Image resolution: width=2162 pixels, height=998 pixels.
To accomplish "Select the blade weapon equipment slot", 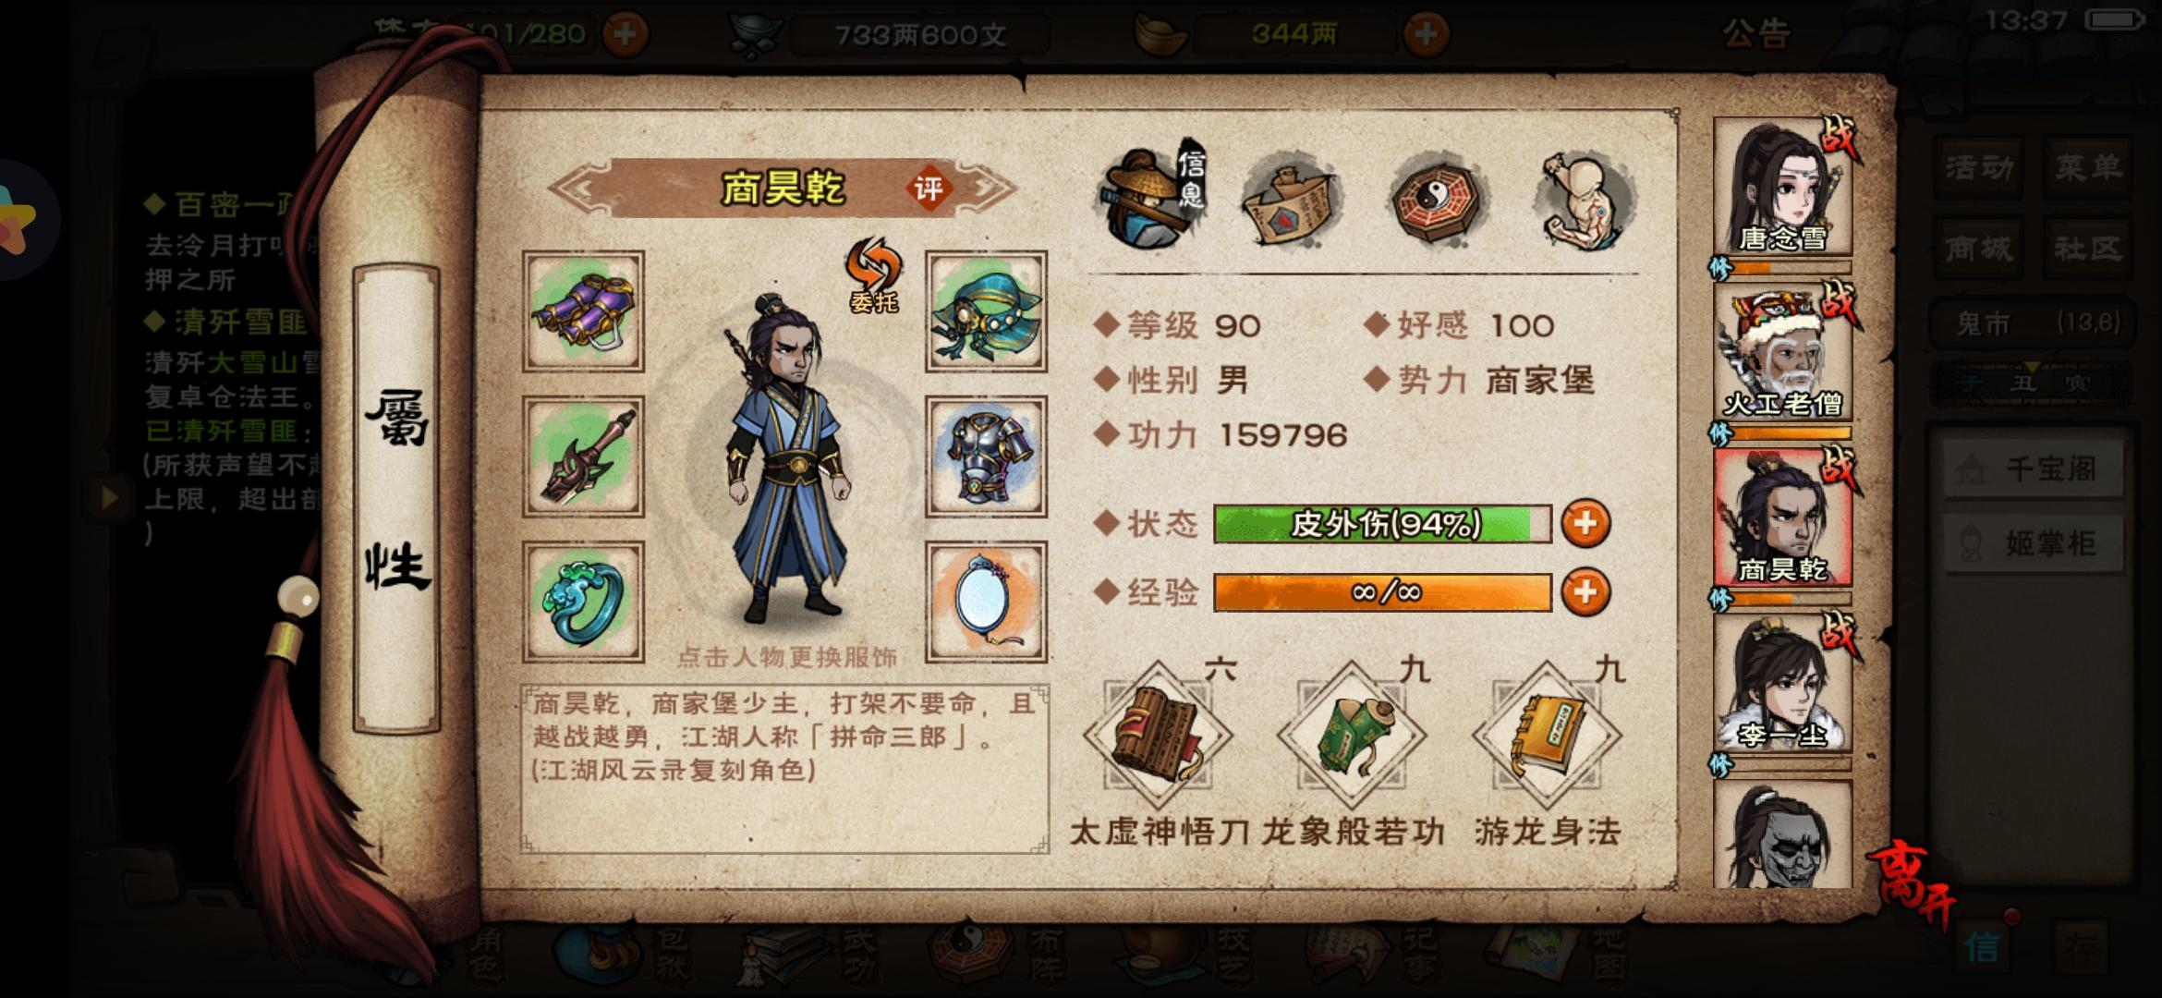I will [583, 456].
